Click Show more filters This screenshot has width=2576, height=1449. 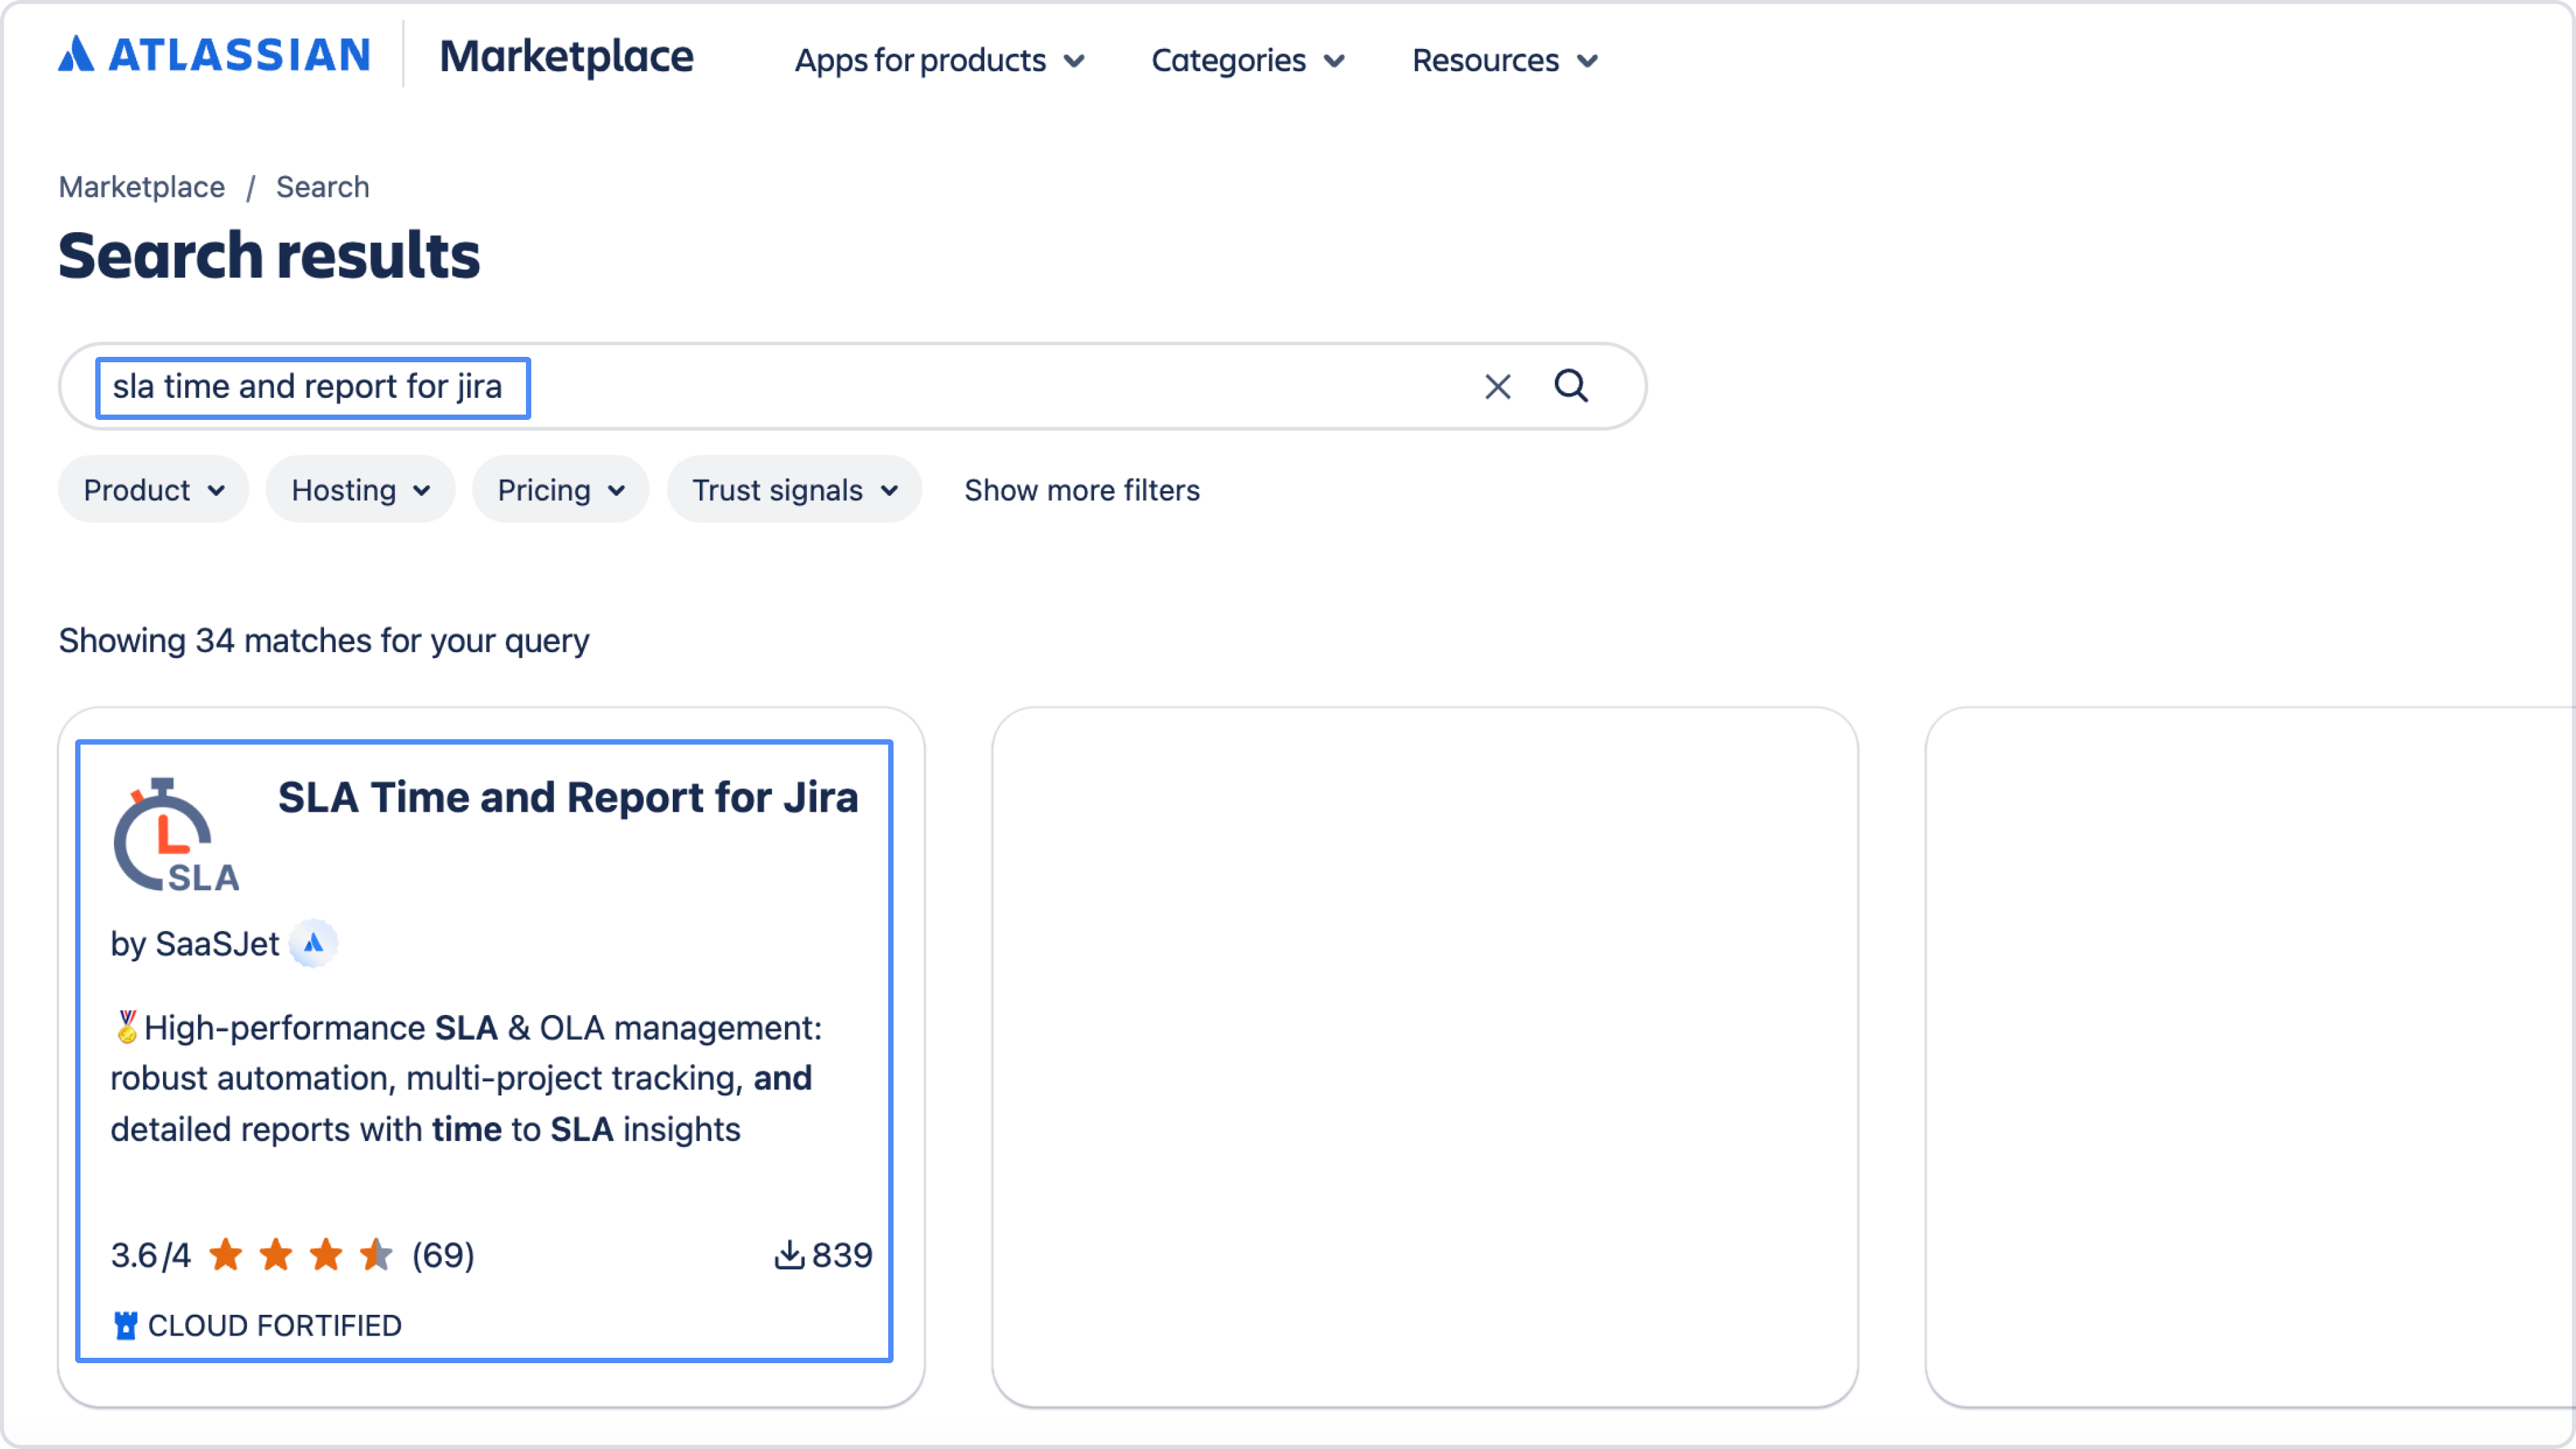[x=1081, y=490]
